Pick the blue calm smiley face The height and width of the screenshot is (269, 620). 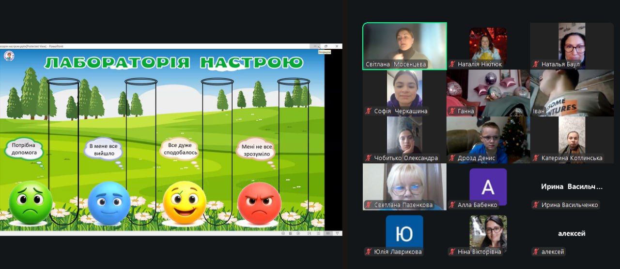[x=109, y=203]
